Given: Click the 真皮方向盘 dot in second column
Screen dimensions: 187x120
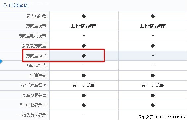Looking at the screenshot, I should point(153,16).
